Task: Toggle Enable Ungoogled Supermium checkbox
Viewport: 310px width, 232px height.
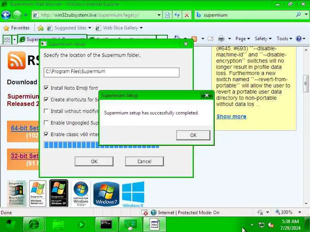Action: coord(46,123)
